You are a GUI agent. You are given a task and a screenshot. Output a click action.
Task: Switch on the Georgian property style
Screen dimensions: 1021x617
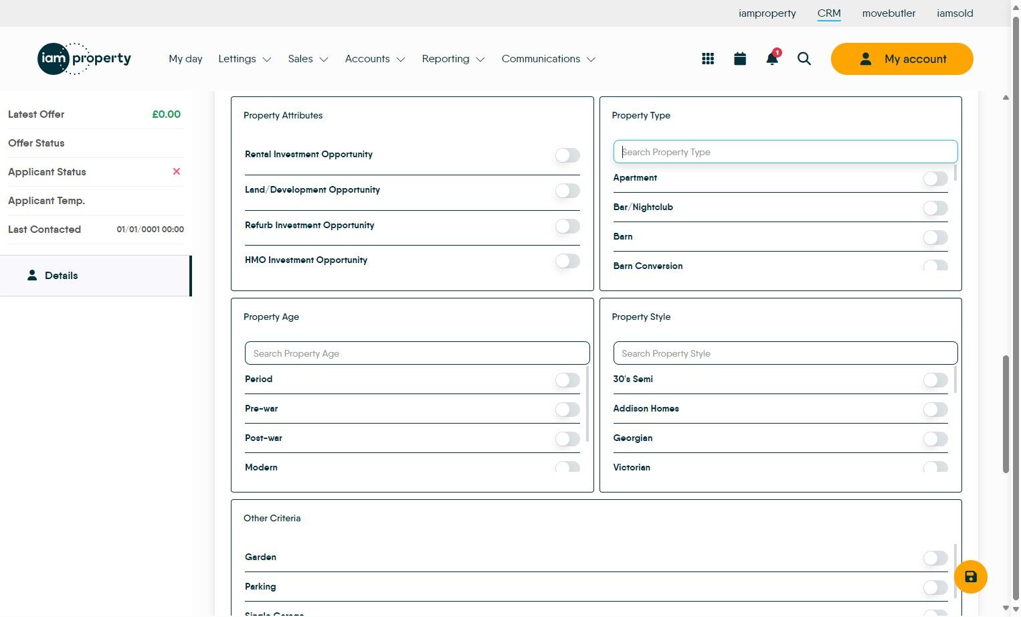(935, 439)
